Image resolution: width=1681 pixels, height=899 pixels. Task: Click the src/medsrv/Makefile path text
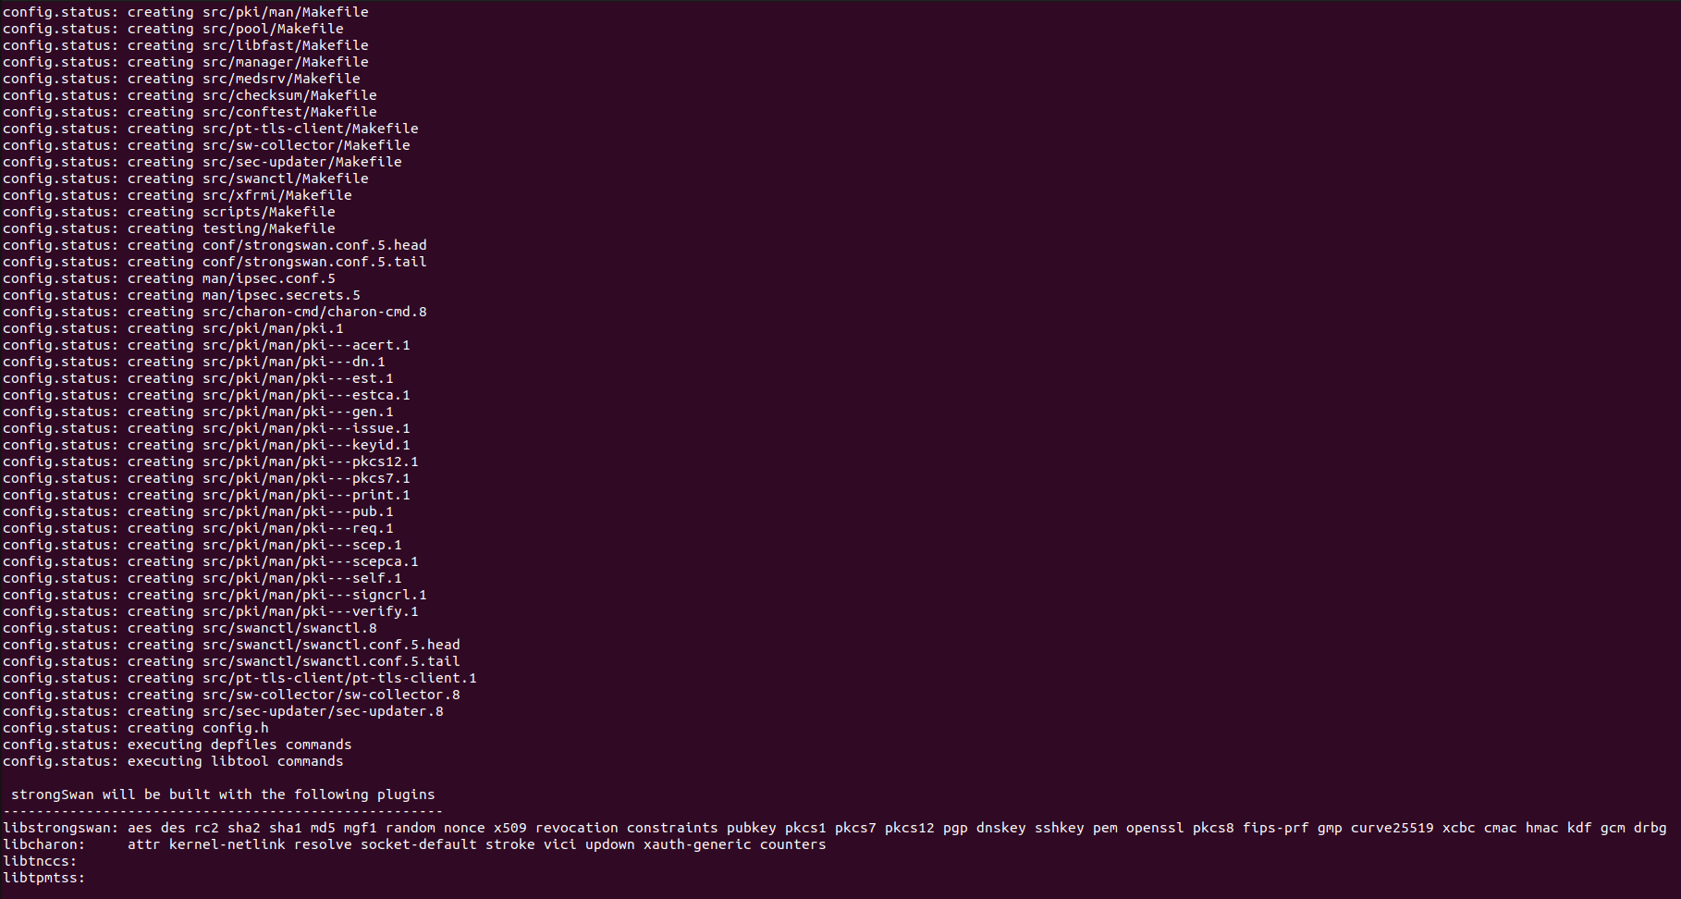[x=281, y=79]
